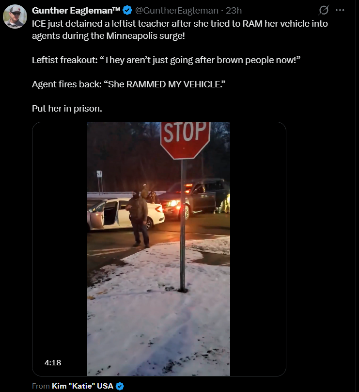
Task: Open Gunther Eagleman's profile picture avatar
Action: pyautogui.click(x=15, y=16)
